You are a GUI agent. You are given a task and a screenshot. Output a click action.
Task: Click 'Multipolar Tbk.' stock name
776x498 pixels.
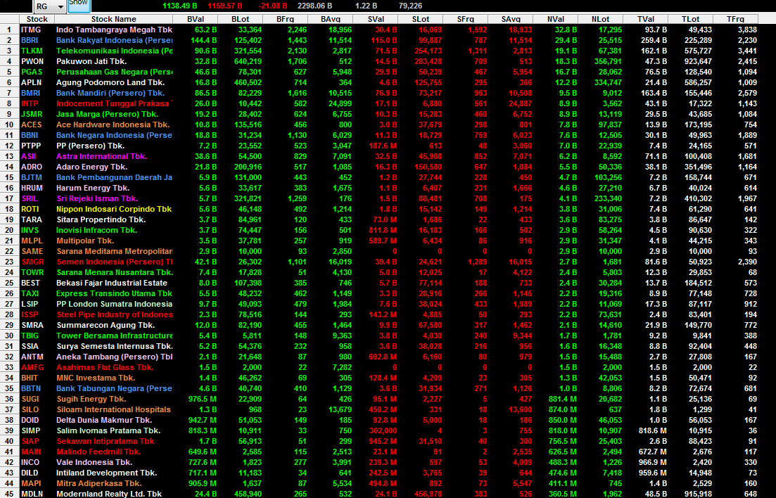[85, 241]
